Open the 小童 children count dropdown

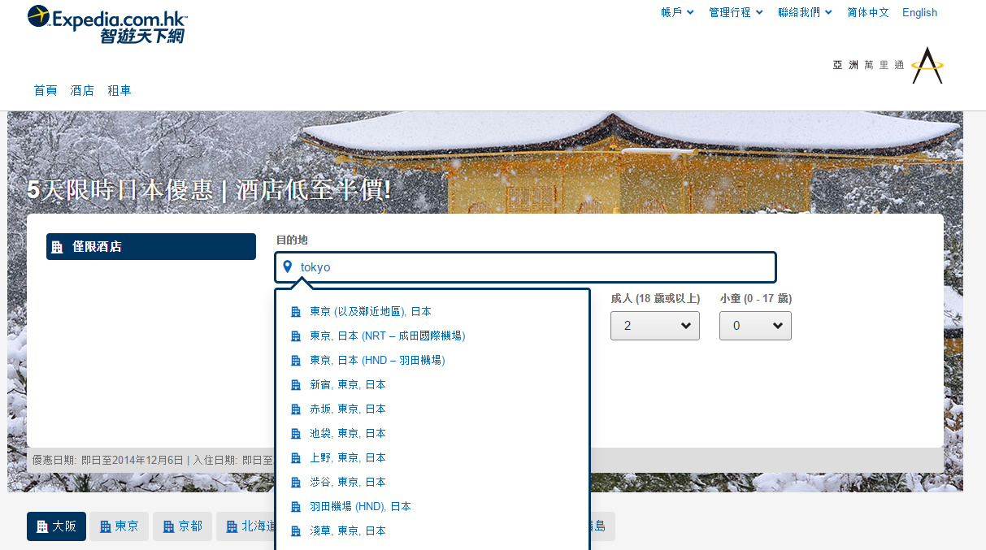point(755,326)
